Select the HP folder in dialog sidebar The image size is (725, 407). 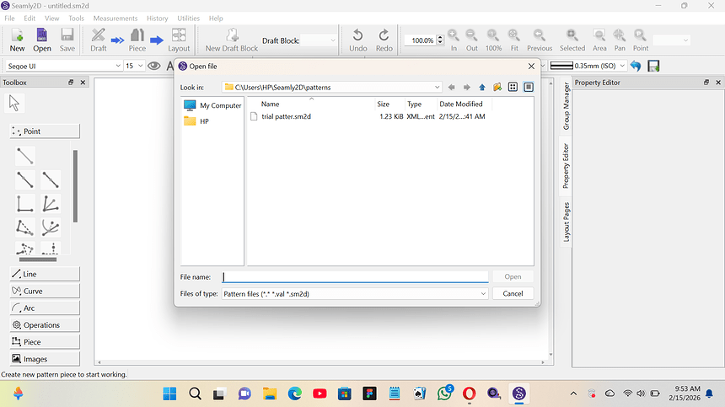(x=196, y=121)
